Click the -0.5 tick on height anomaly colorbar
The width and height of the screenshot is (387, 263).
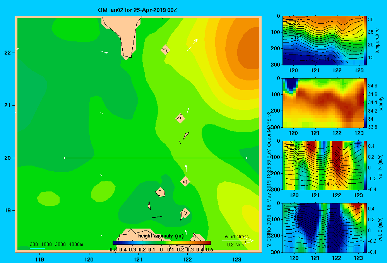[112, 250]
